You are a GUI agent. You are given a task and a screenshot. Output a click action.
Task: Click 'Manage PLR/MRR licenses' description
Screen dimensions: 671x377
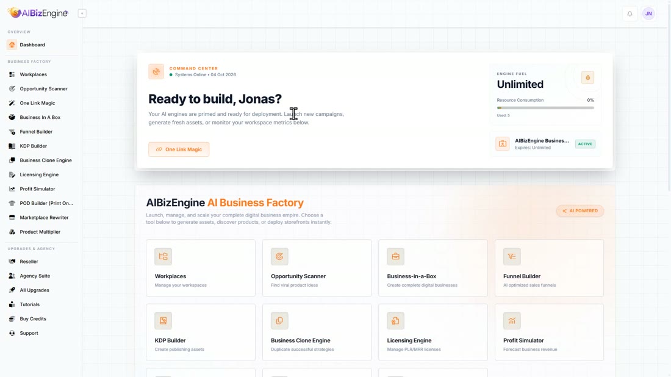(414, 350)
